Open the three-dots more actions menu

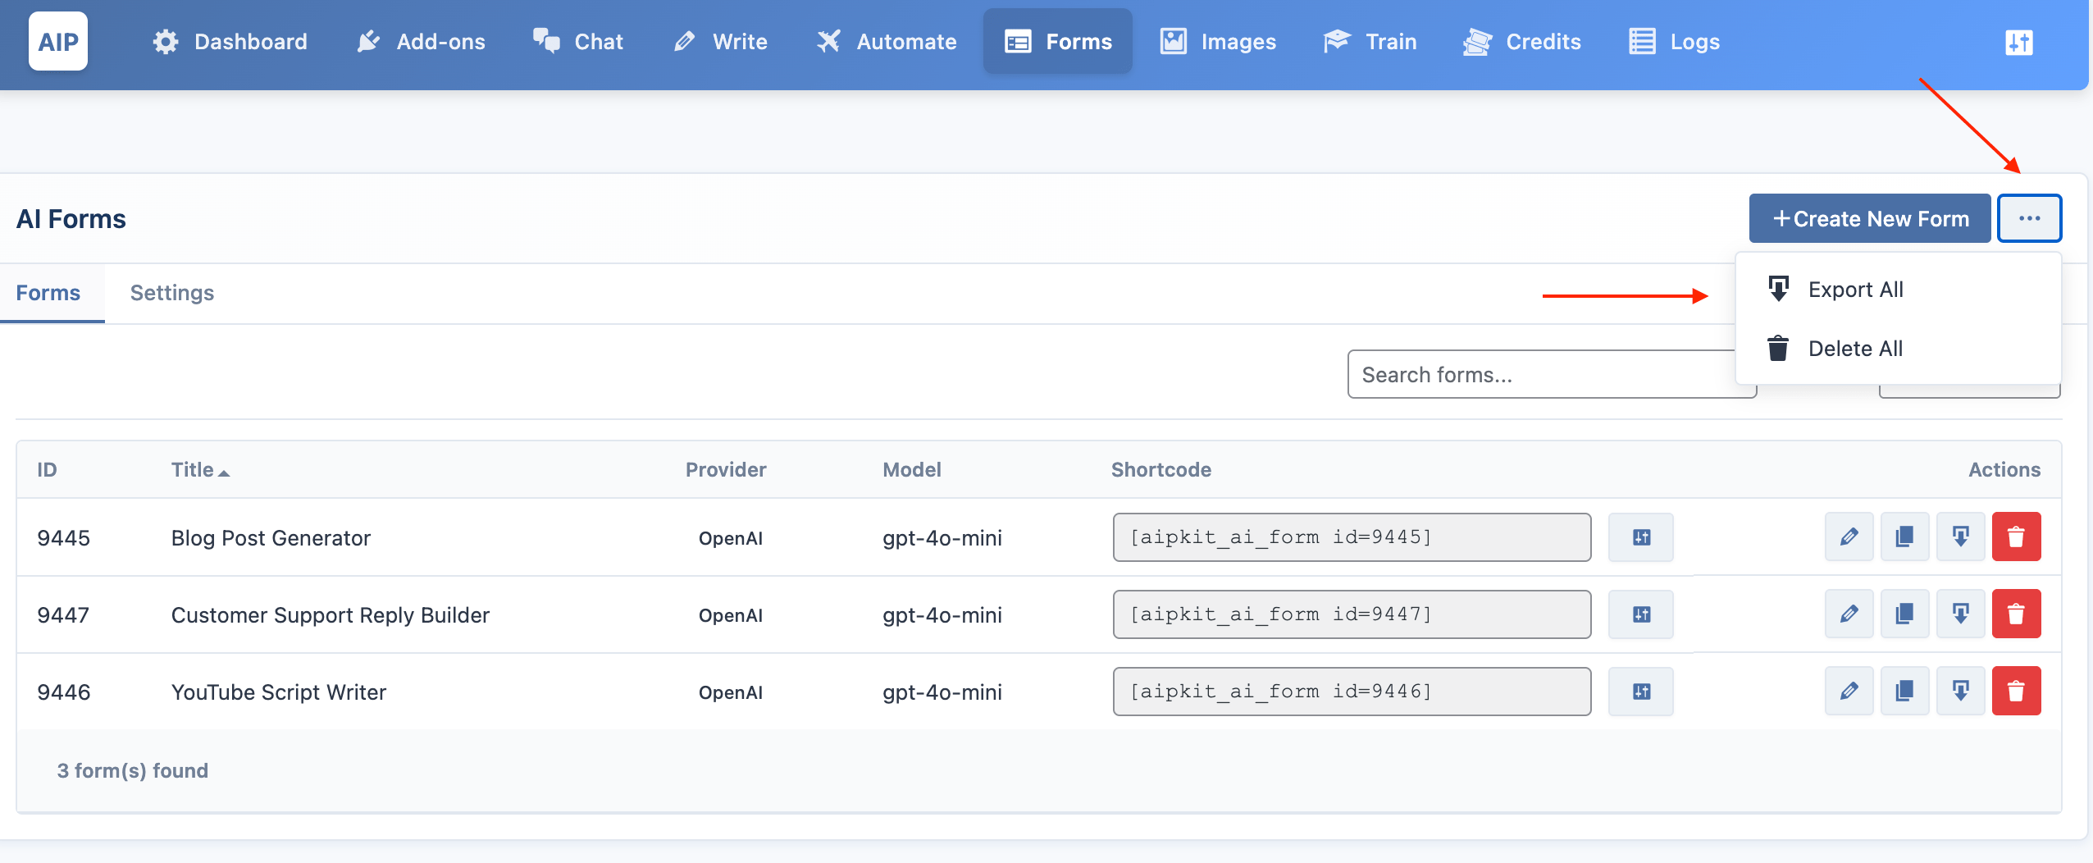[x=2029, y=218]
